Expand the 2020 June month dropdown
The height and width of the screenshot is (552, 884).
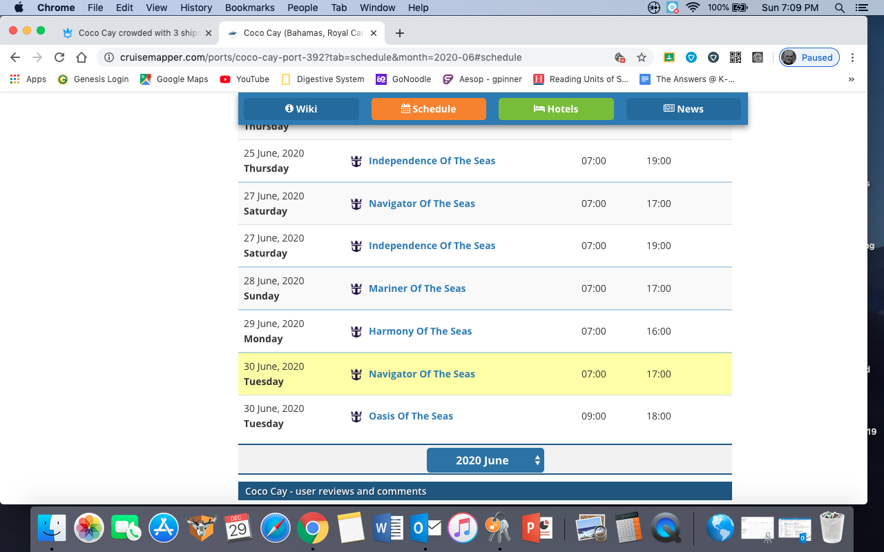click(x=486, y=460)
